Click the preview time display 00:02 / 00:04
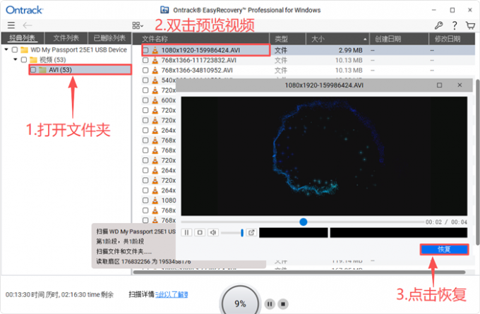Image resolution: width=480 pixels, height=314 pixels. click(x=446, y=222)
